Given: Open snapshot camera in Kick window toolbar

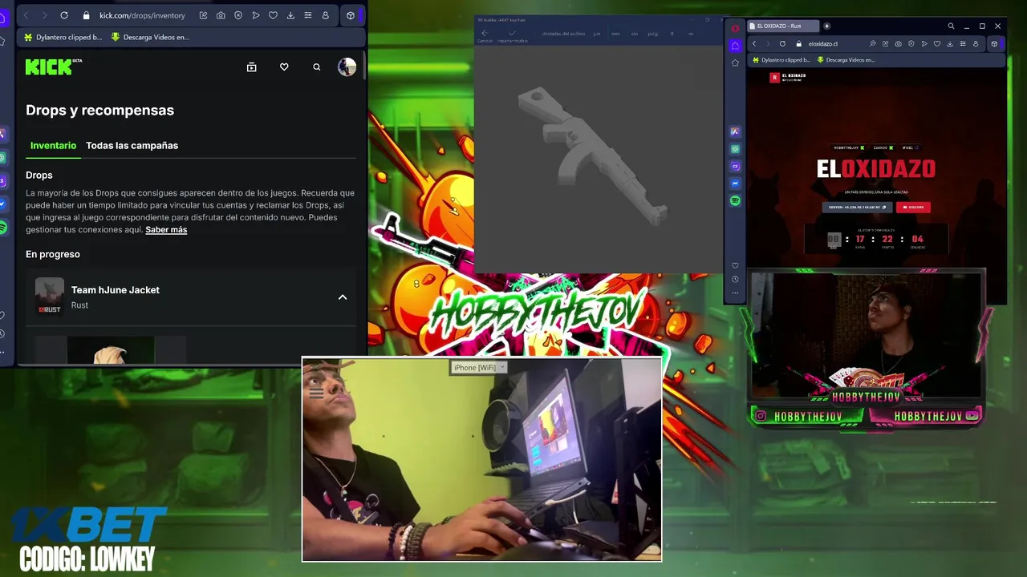Looking at the screenshot, I should point(221,15).
